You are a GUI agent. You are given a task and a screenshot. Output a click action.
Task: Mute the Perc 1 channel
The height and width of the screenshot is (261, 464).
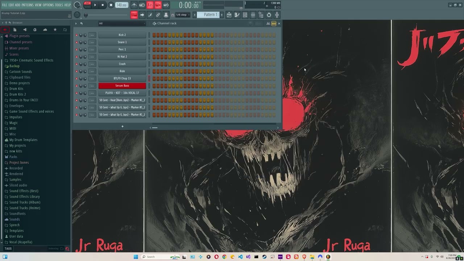(x=76, y=50)
